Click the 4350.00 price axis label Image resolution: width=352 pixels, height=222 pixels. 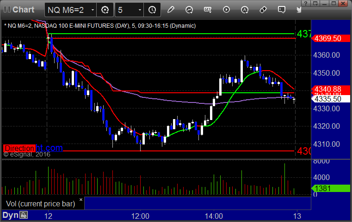click(x=327, y=73)
